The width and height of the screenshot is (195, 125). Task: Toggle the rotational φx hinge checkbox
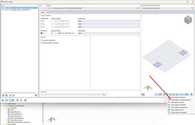(42, 33)
